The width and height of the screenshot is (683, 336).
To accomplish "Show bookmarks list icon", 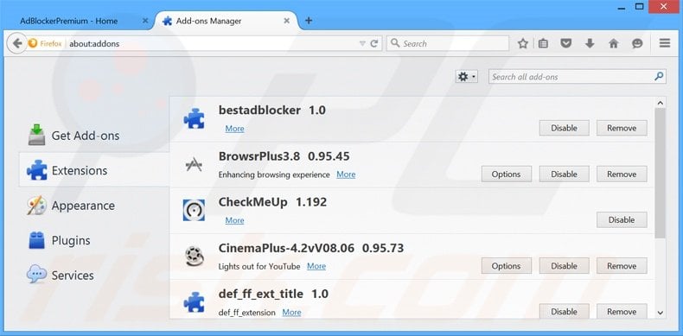I will pos(543,43).
